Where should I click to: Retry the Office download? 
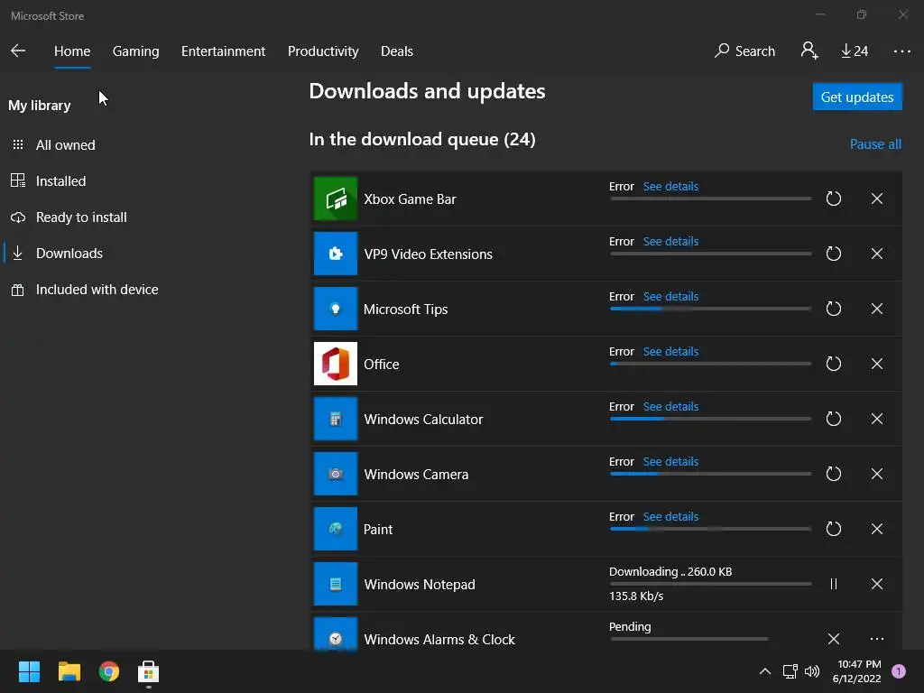[833, 364]
